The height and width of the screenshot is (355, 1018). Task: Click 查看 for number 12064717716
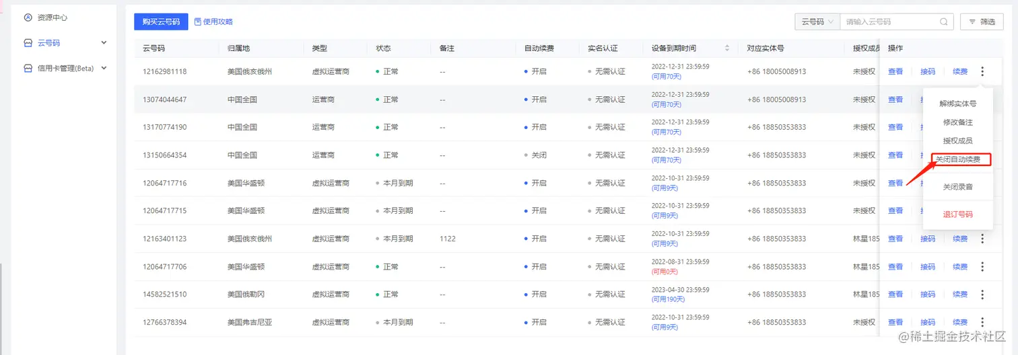click(x=895, y=183)
